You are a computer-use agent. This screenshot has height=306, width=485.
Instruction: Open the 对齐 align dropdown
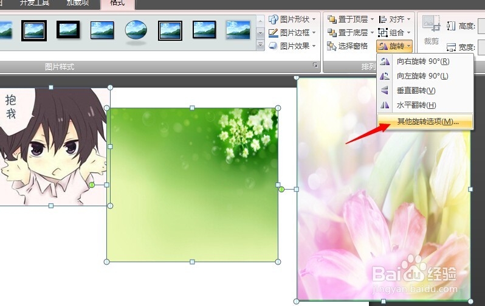click(394, 19)
